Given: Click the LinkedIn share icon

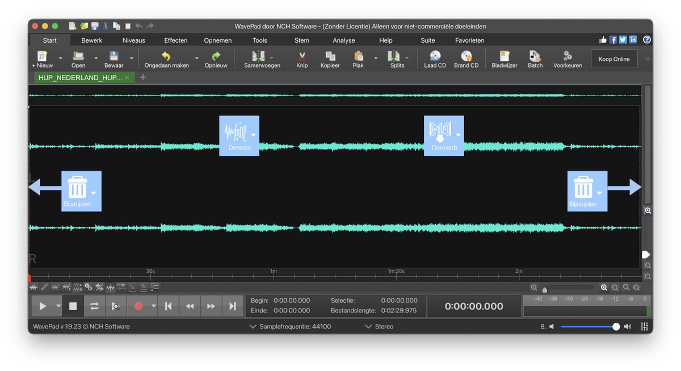Looking at the screenshot, I should coord(633,40).
